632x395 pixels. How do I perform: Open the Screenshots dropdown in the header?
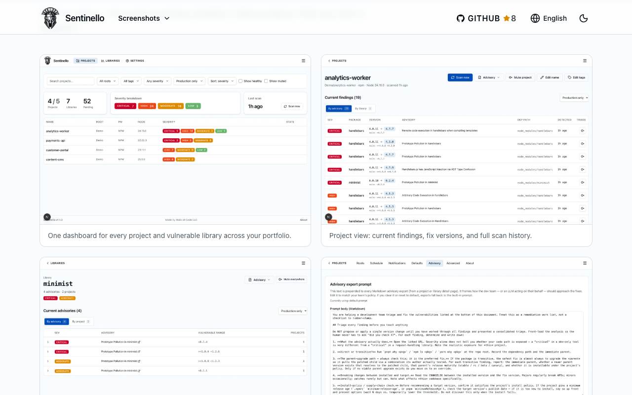pos(144,18)
